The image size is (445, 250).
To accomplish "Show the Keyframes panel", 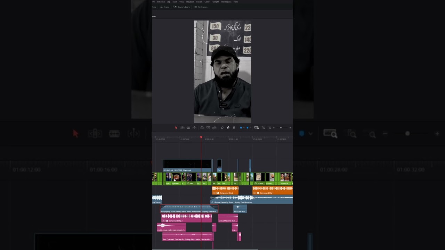I will pyautogui.click(x=200, y=7).
